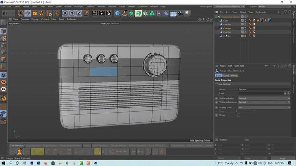Click the Locked Workplane icon

(3, 113)
